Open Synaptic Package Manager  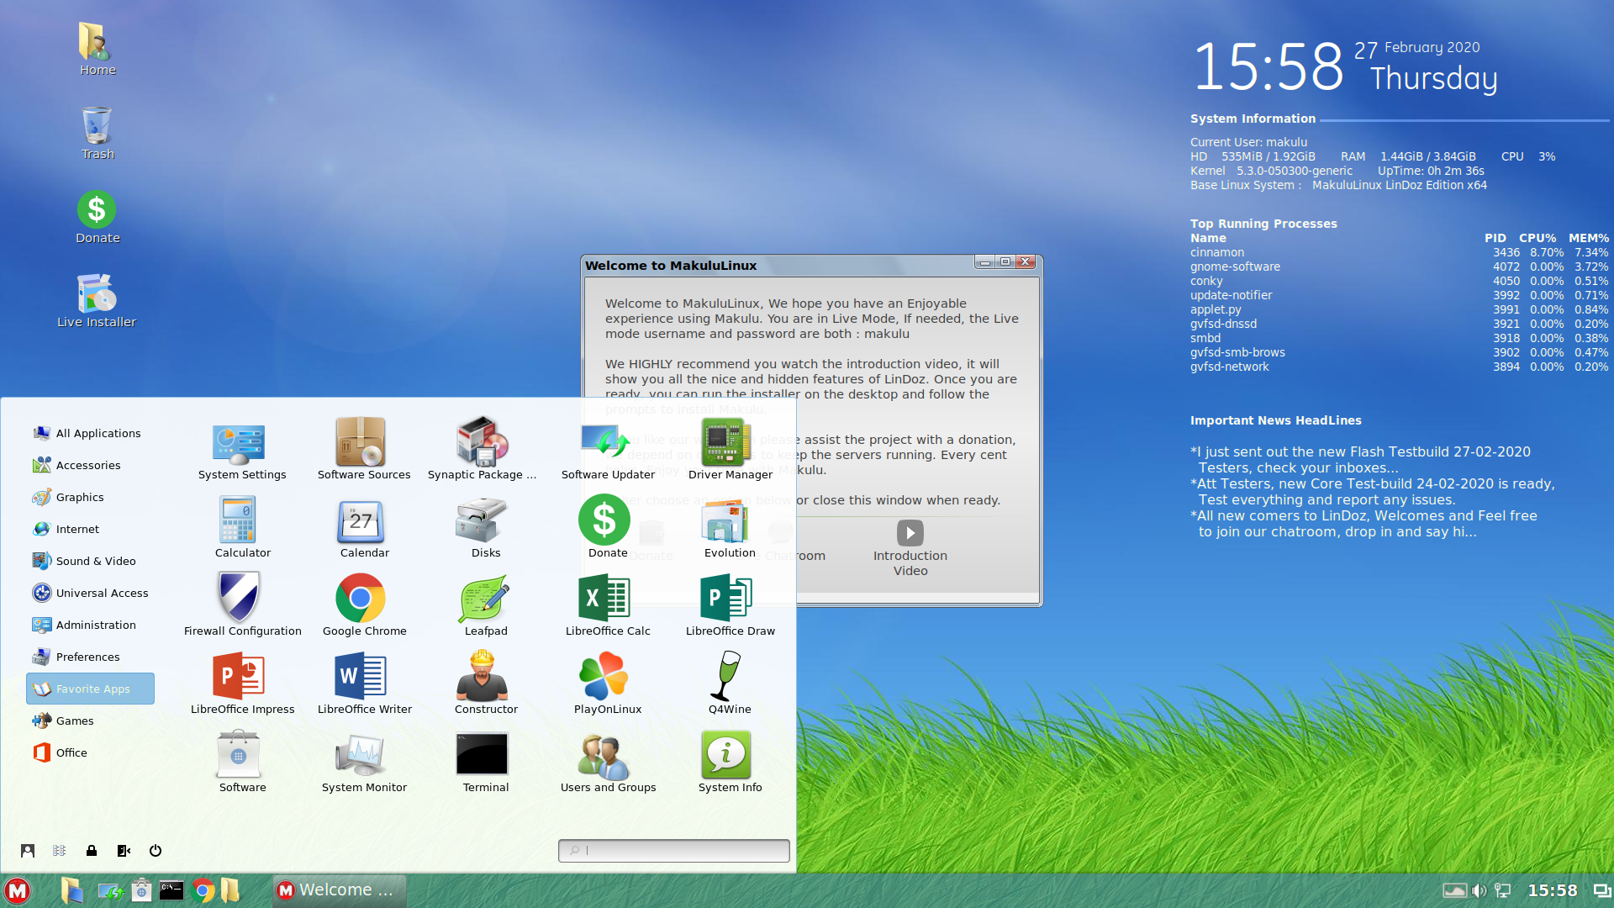click(482, 450)
